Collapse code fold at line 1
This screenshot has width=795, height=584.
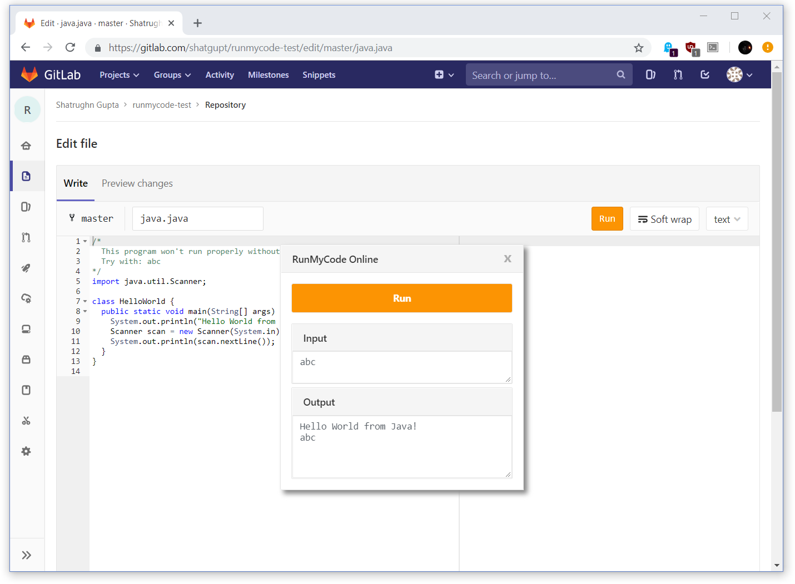point(85,241)
